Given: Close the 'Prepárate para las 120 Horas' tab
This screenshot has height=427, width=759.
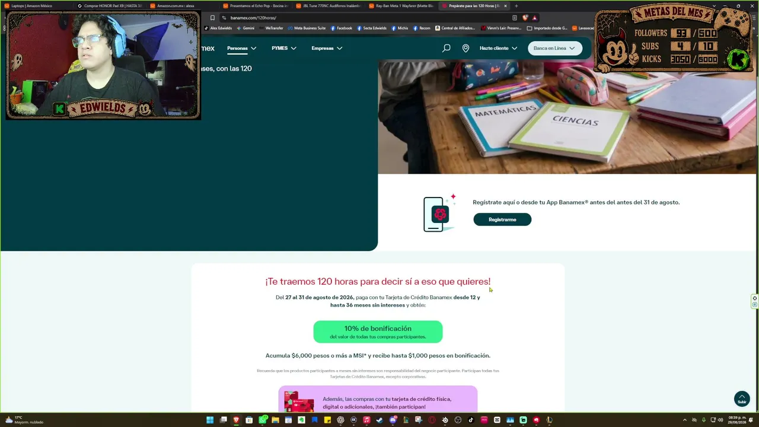Looking at the screenshot, I should 505,6.
